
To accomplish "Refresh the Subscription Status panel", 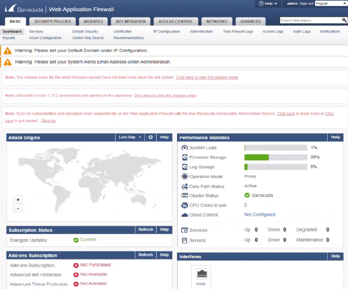I will tap(146, 230).
